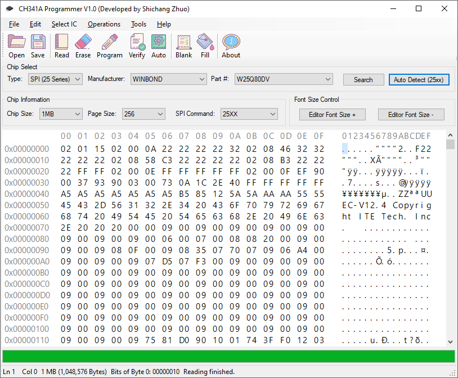Open the SPI Command 25XX dropdown
This screenshot has width=458, height=378.
point(249,114)
